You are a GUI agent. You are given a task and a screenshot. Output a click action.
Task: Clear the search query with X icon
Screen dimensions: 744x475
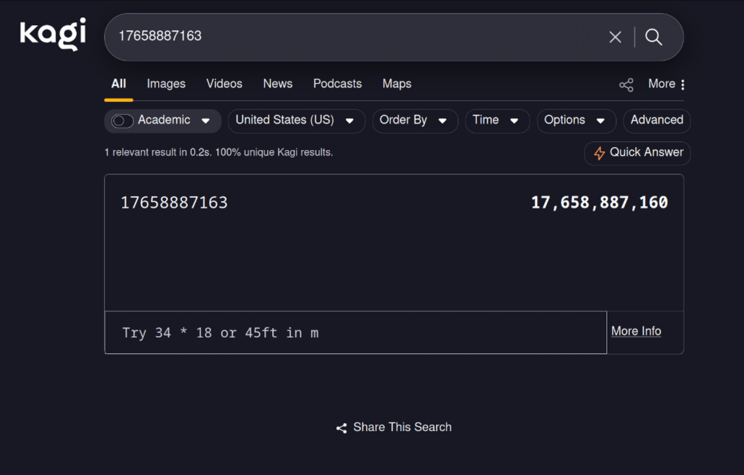pos(615,37)
